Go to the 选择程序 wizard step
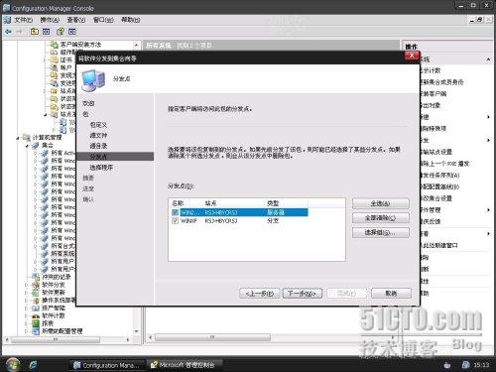Screen dimensions: 496x372 point(101,168)
